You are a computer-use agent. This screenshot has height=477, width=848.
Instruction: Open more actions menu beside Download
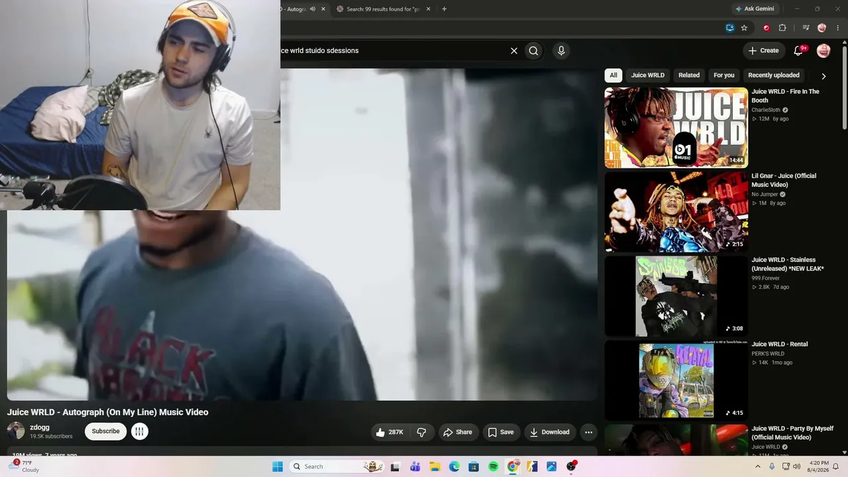(x=588, y=432)
